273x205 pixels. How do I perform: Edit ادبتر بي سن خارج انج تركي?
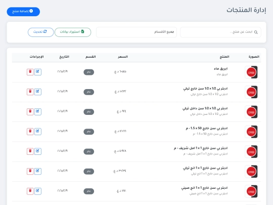click(38, 171)
